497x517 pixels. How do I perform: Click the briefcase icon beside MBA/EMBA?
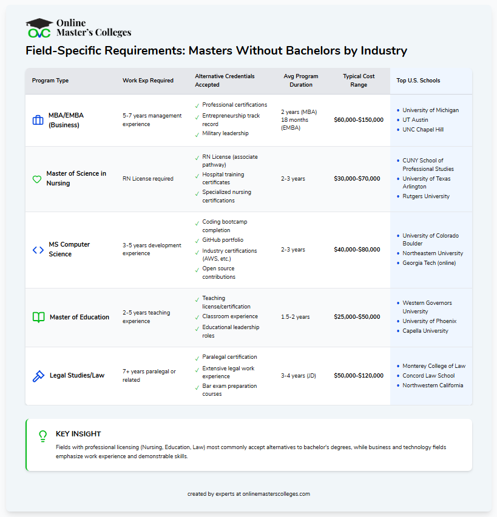(x=38, y=120)
